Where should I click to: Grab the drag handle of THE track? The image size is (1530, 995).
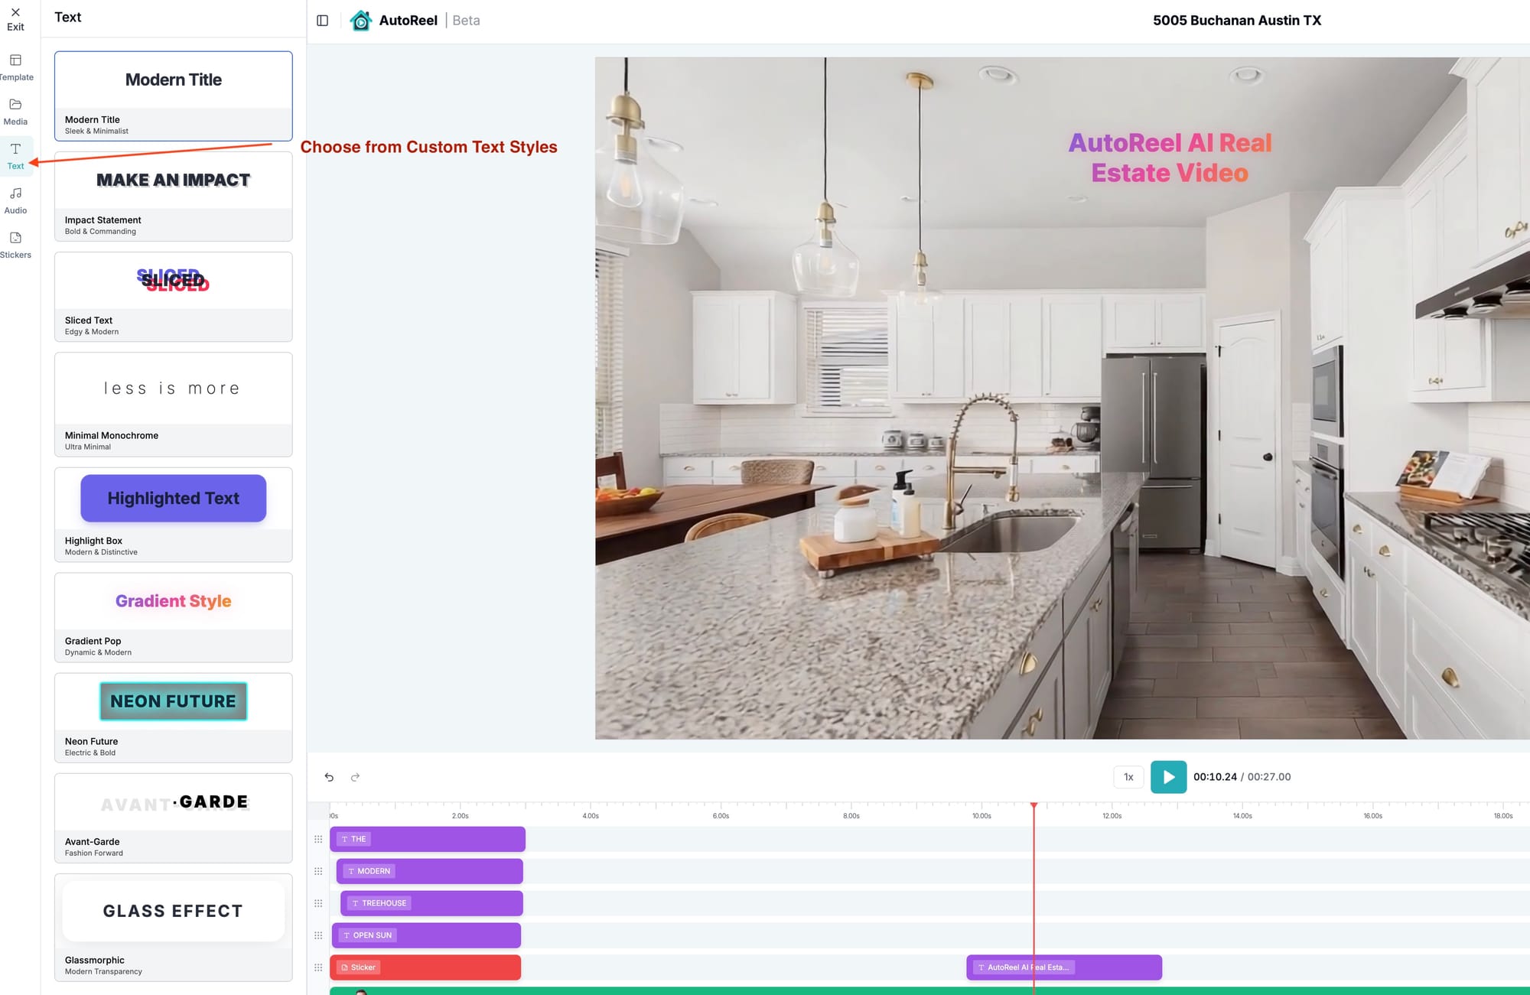tap(318, 839)
